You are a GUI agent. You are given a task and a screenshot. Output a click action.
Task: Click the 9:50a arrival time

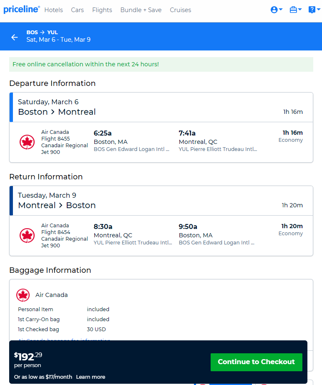coord(188,226)
